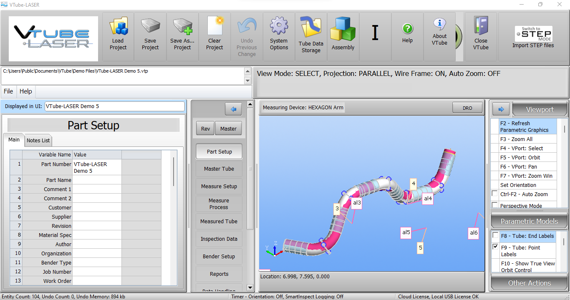Screen dimensions: 570x300
Task: Toggle F8 Tube End Labels checkbox
Action: coord(495,235)
